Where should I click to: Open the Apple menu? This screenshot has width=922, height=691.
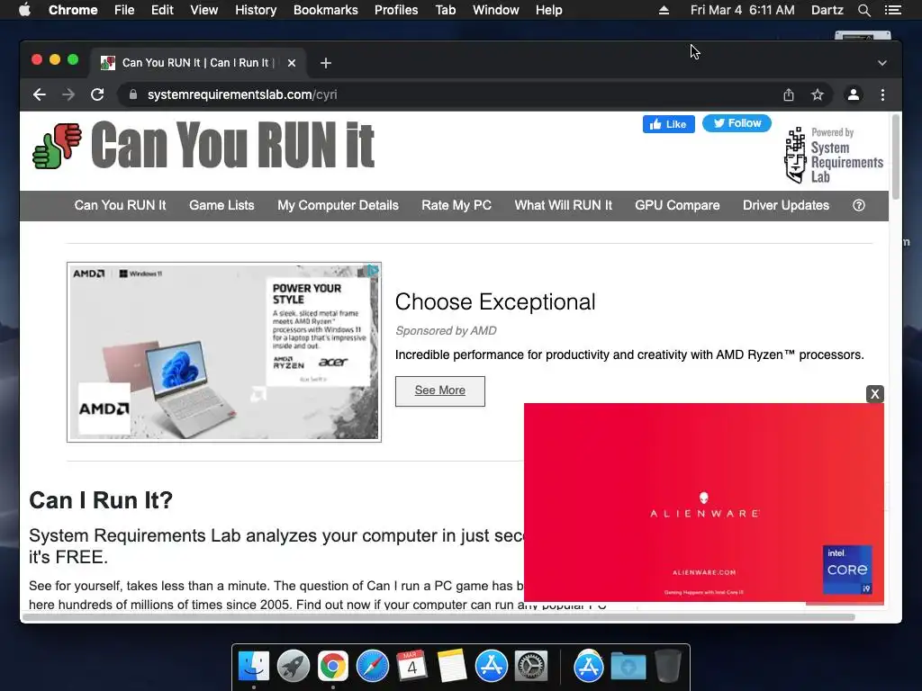tap(24, 10)
